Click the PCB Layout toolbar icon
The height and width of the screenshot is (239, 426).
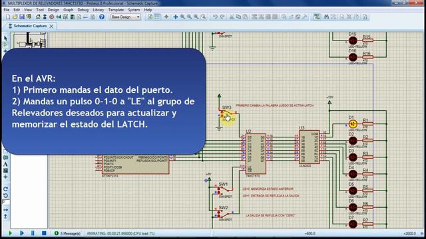(52, 17)
